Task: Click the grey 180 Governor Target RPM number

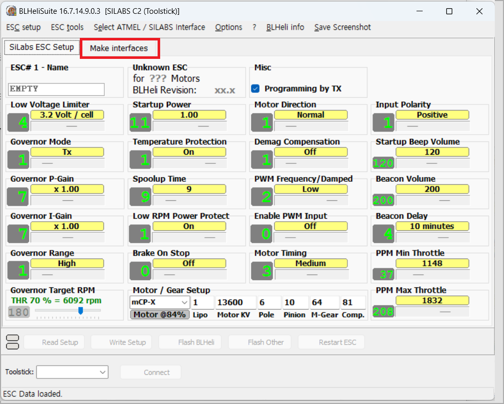Action: 18,312
